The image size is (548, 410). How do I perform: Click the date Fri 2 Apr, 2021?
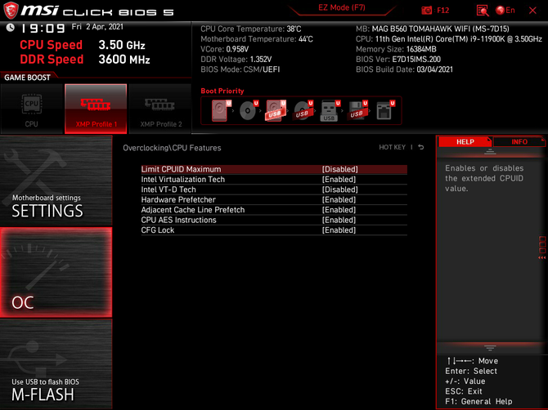(x=97, y=27)
